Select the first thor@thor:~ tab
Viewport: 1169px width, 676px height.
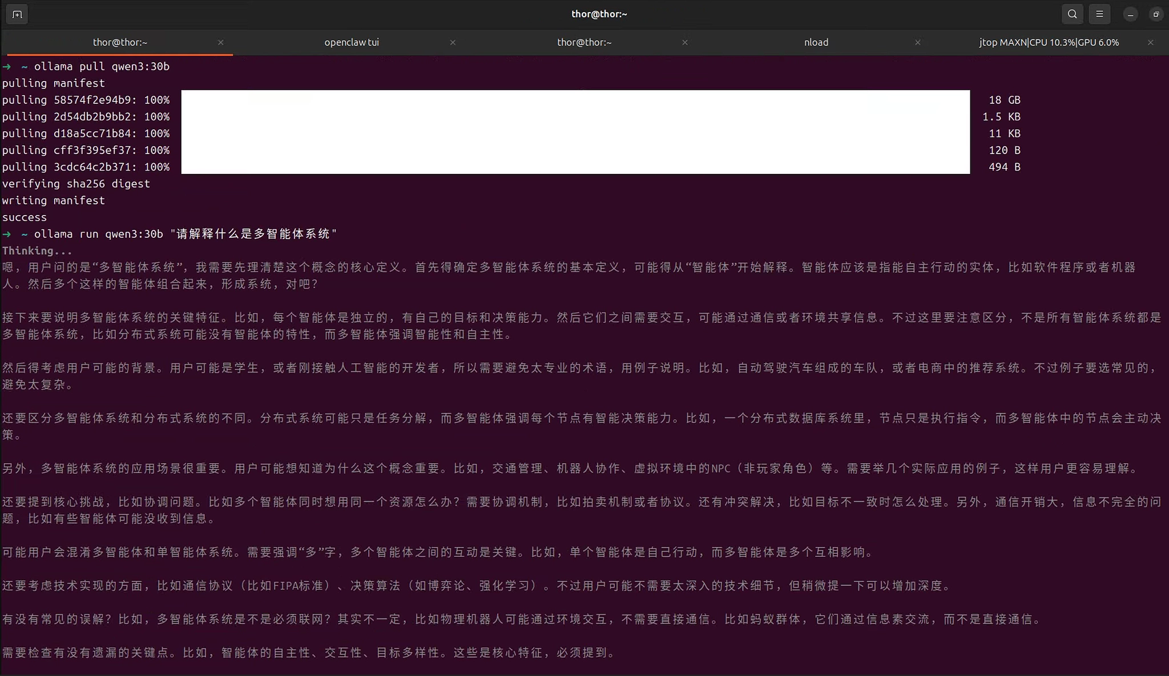pyautogui.click(x=120, y=42)
